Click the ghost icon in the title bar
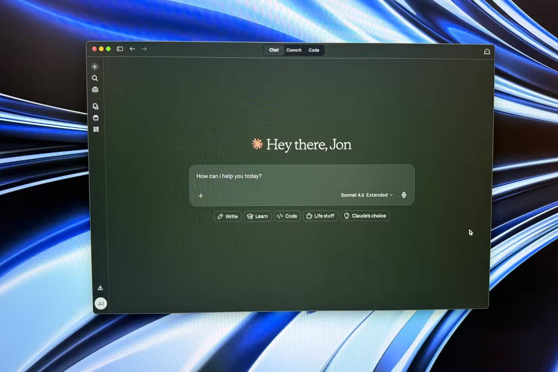The image size is (558, 372). click(x=487, y=51)
